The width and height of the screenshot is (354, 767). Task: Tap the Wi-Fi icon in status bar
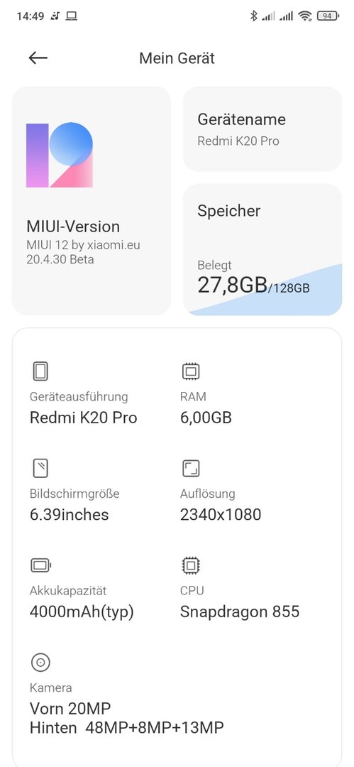[x=305, y=16]
